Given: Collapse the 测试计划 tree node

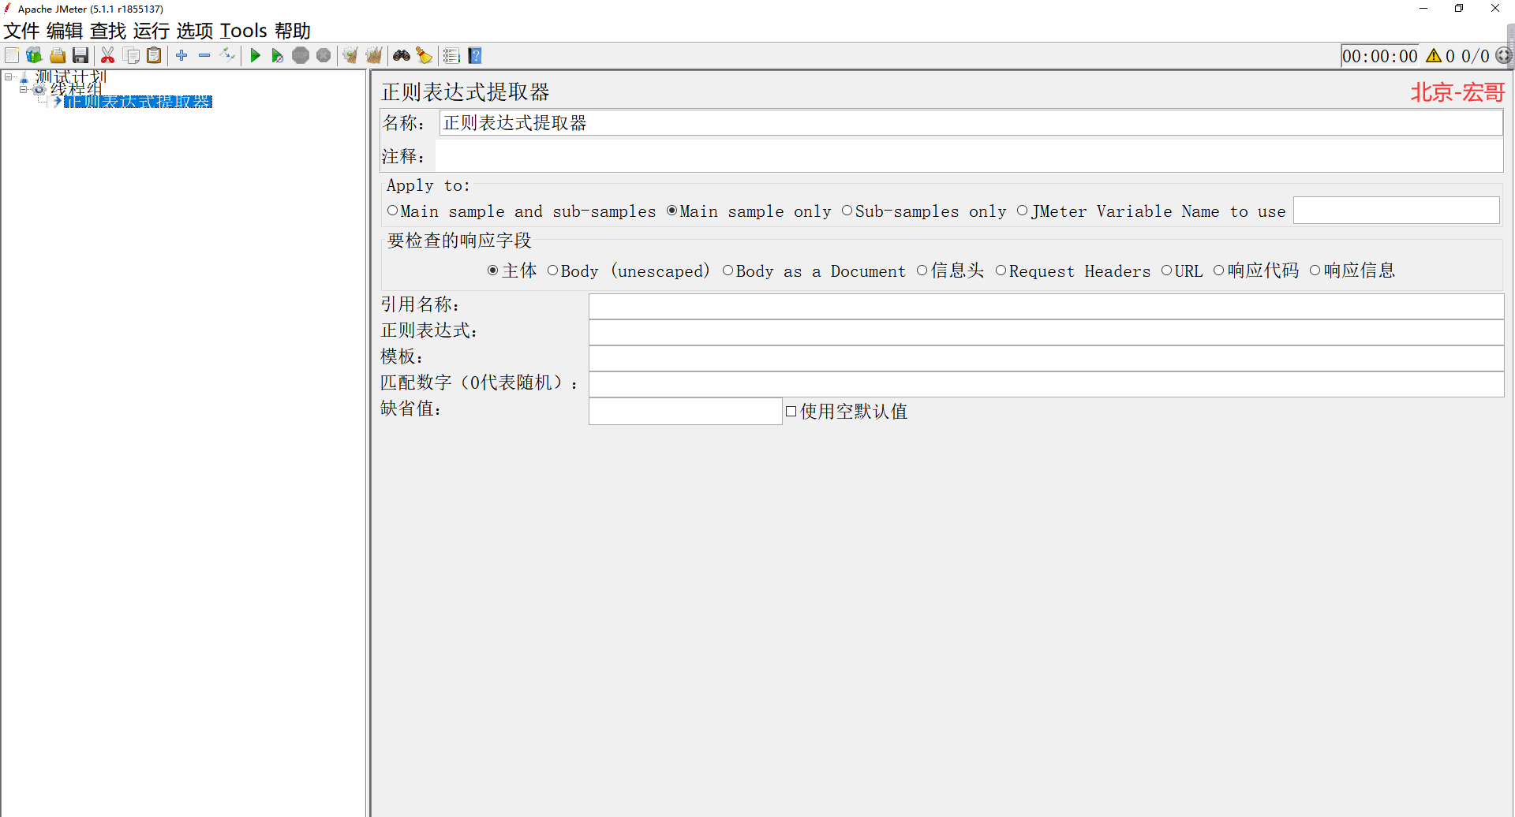Looking at the screenshot, I should (x=9, y=76).
